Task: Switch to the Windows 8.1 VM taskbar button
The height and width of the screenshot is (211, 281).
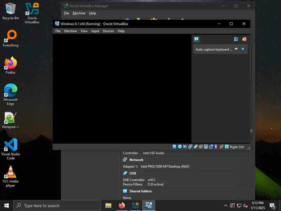Action: [149, 206]
